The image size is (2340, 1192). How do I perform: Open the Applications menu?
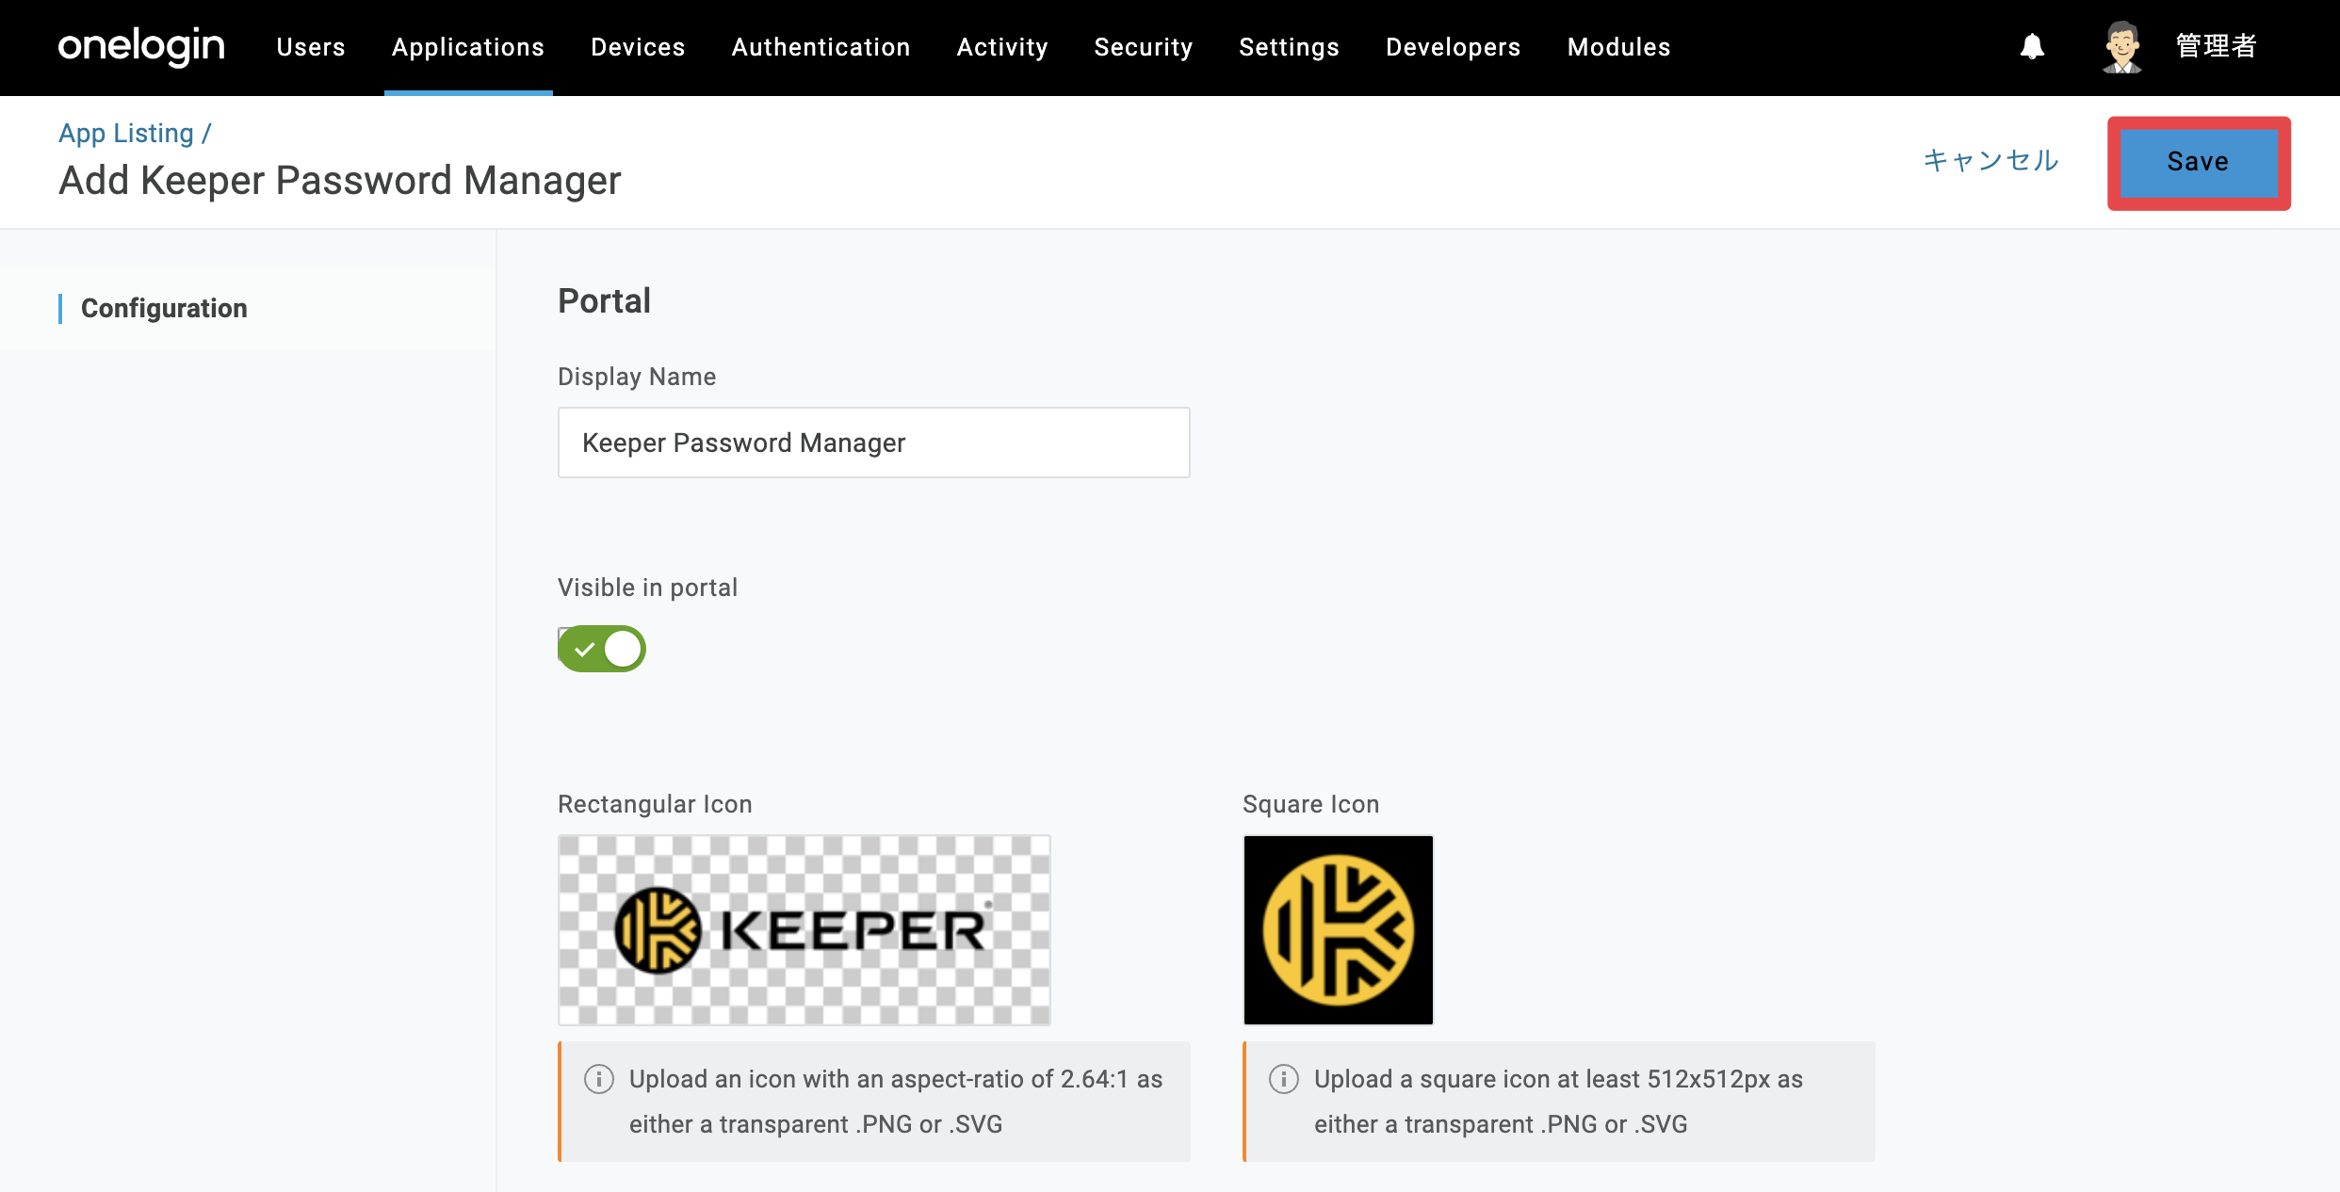[x=468, y=47]
